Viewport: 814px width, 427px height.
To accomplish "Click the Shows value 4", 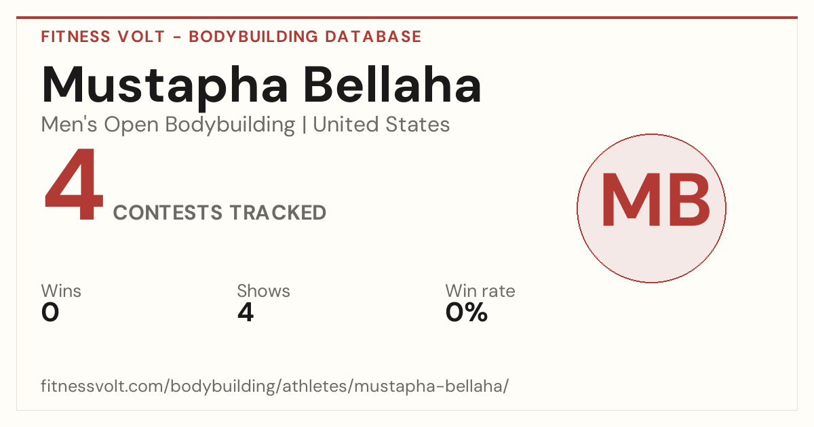I will 246,312.
